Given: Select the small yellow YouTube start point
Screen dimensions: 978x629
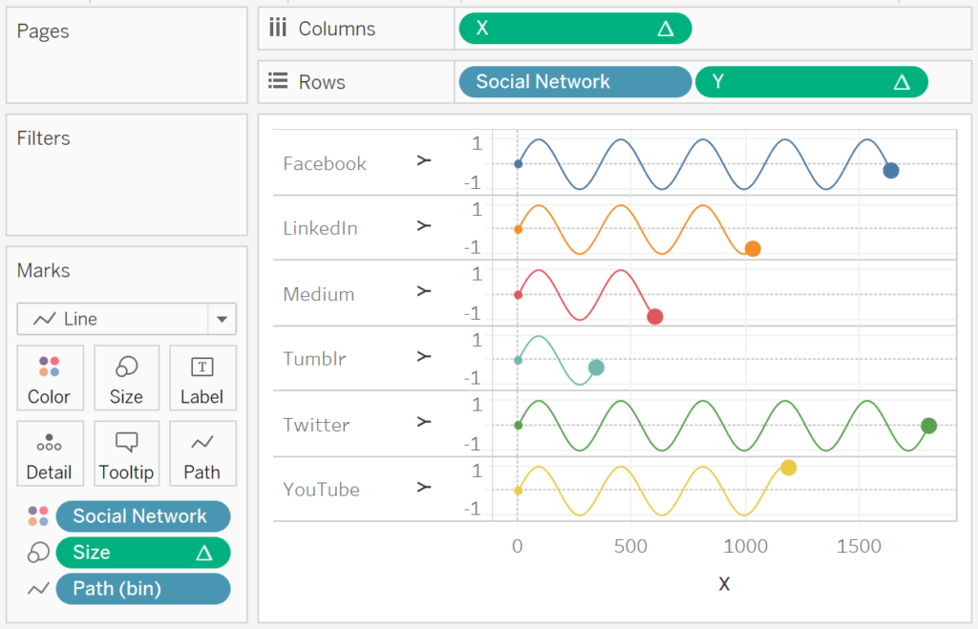Looking at the screenshot, I should (x=519, y=491).
